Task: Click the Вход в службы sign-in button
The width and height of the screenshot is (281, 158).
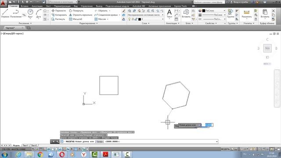Action: [240, 2]
